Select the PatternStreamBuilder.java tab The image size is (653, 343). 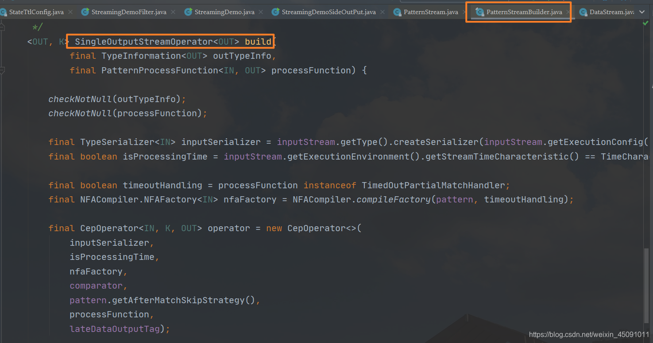(522, 12)
